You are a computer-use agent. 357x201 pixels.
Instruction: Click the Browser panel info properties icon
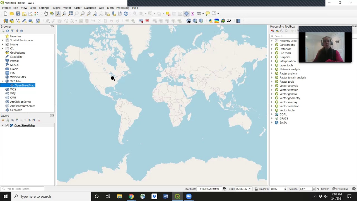tap(21, 31)
